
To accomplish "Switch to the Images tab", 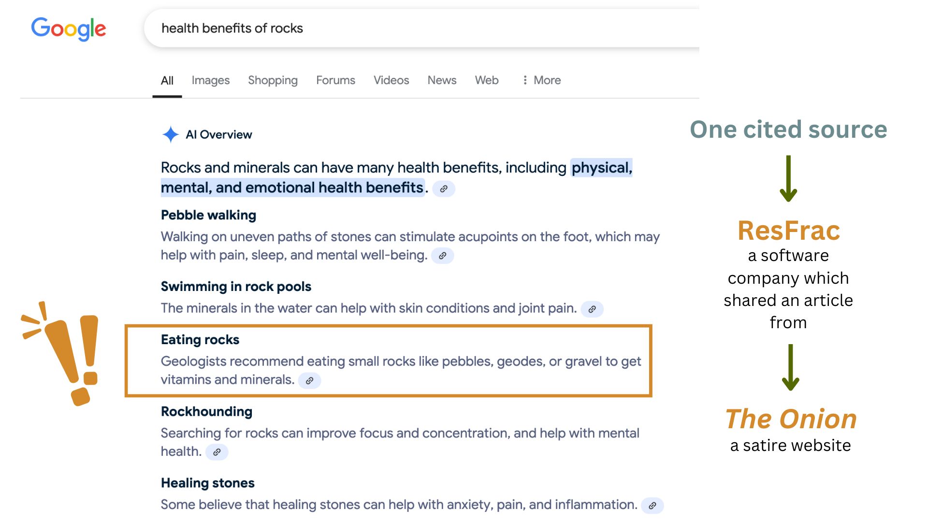I will (210, 80).
